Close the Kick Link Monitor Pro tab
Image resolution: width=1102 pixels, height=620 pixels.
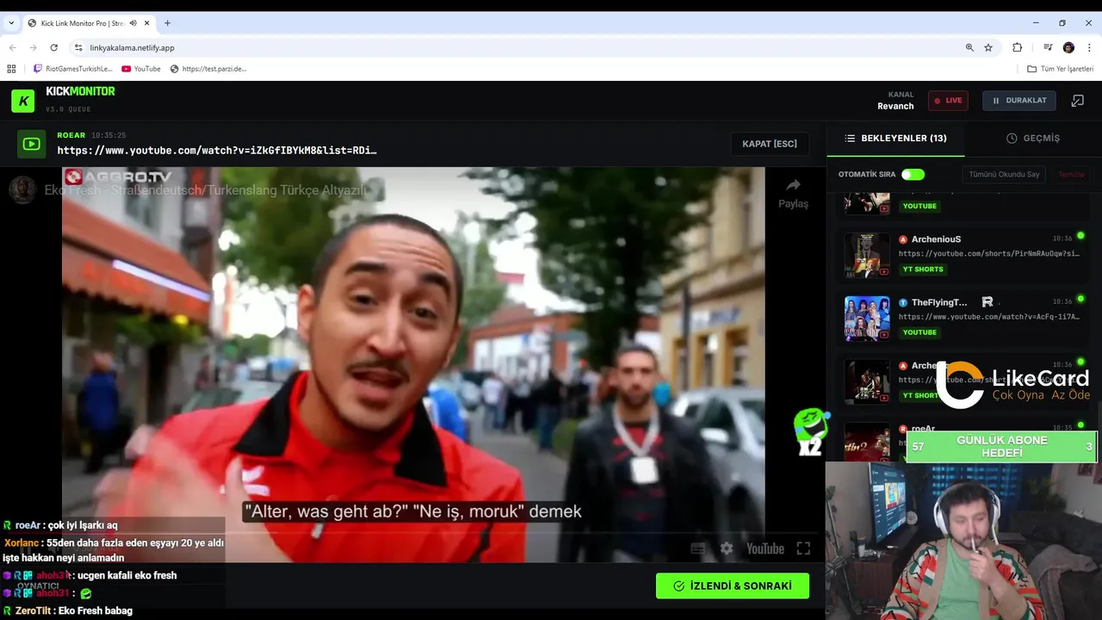[147, 23]
